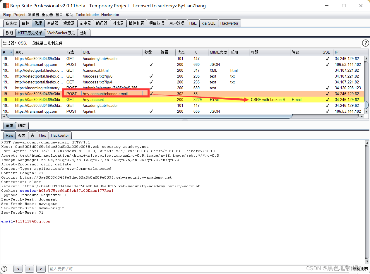Sort by SSL column header
This screenshot has height=274, width=370.
coord(327,52)
